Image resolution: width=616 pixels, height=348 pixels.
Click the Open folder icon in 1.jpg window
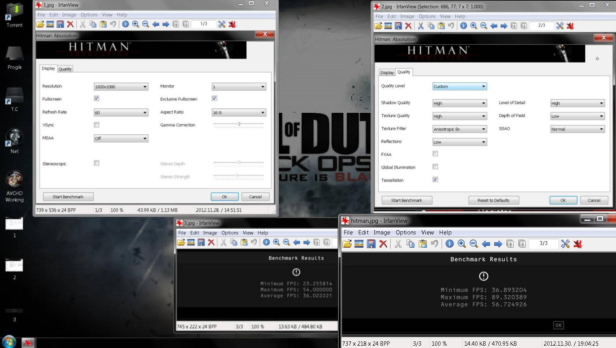40,24
